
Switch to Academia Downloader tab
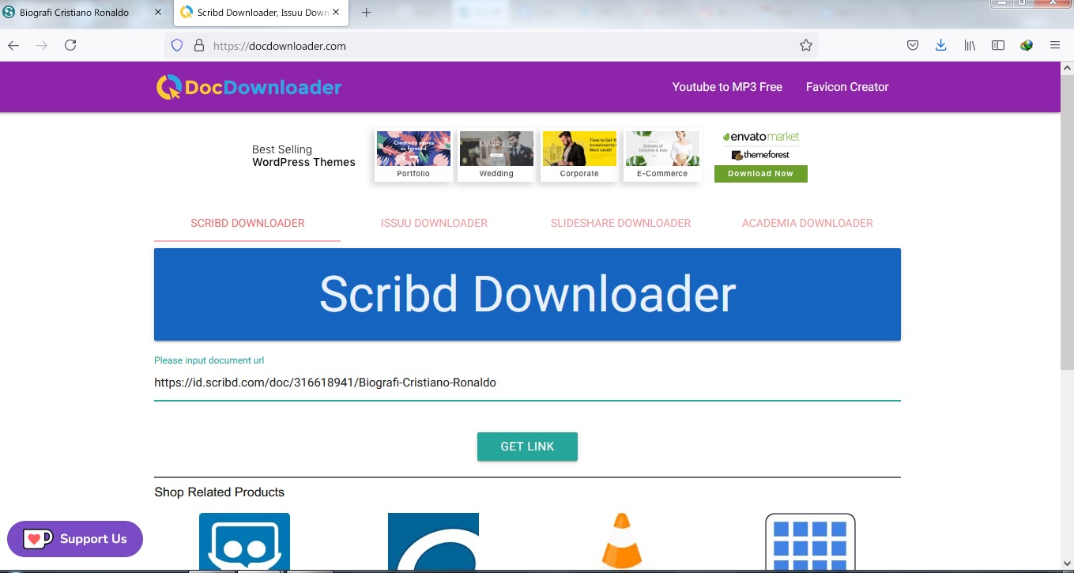tap(807, 224)
